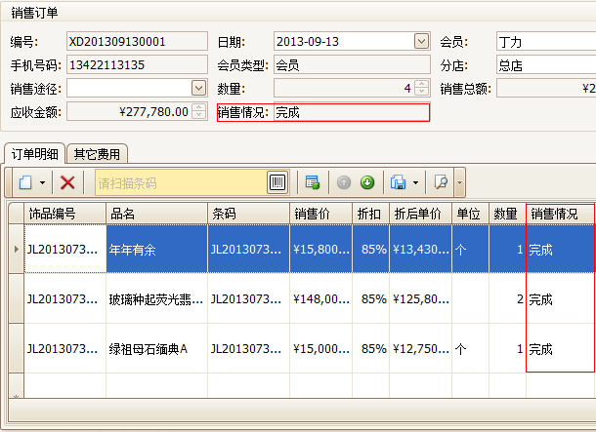Click the 数量 column header in grid
This screenshot has height=432, width=596.
(x=507, y=214)
